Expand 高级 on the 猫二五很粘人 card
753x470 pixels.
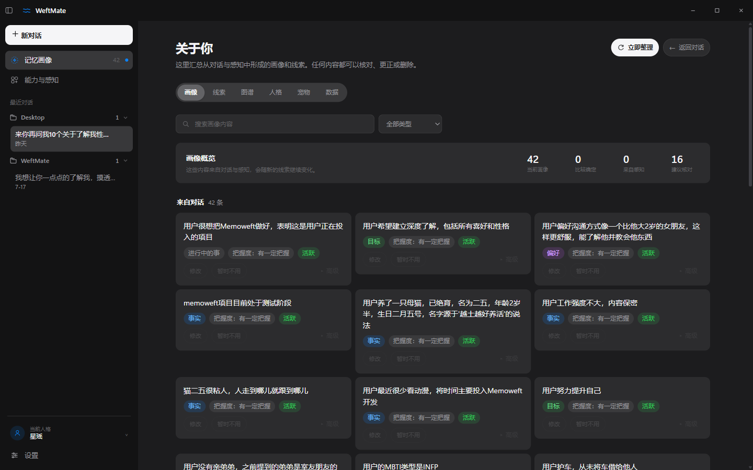click(x=330, y=424)
